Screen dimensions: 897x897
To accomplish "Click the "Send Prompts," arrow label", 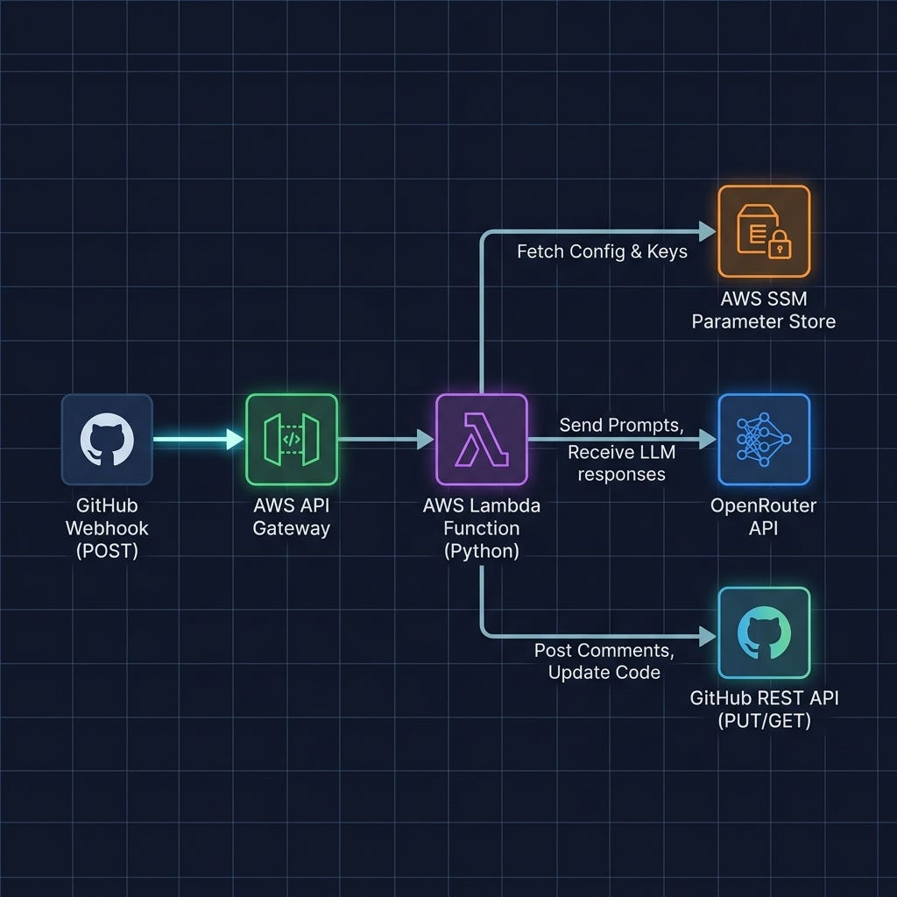I will click(621, 425).
